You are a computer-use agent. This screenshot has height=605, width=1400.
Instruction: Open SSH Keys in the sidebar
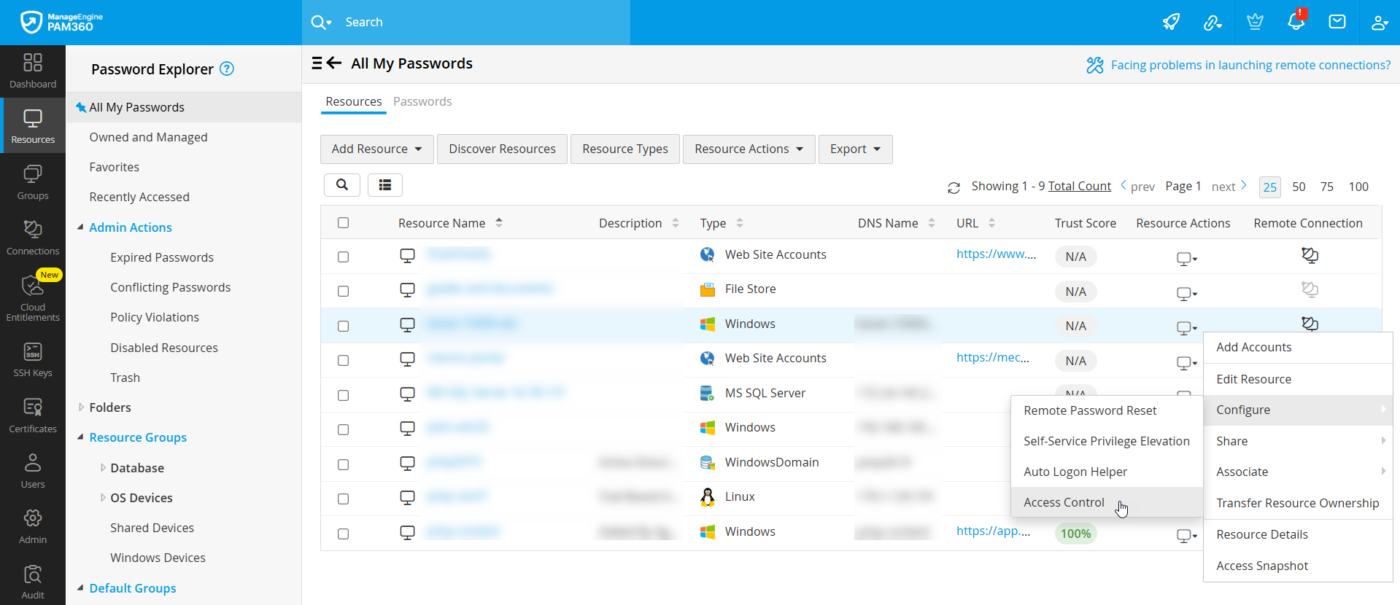click(x=33, y=359)
